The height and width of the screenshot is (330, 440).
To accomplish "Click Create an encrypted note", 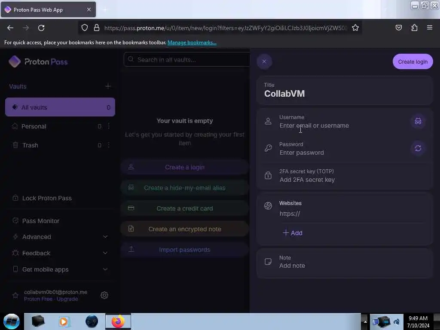I will pyautogui.click(x=185, y=229).
